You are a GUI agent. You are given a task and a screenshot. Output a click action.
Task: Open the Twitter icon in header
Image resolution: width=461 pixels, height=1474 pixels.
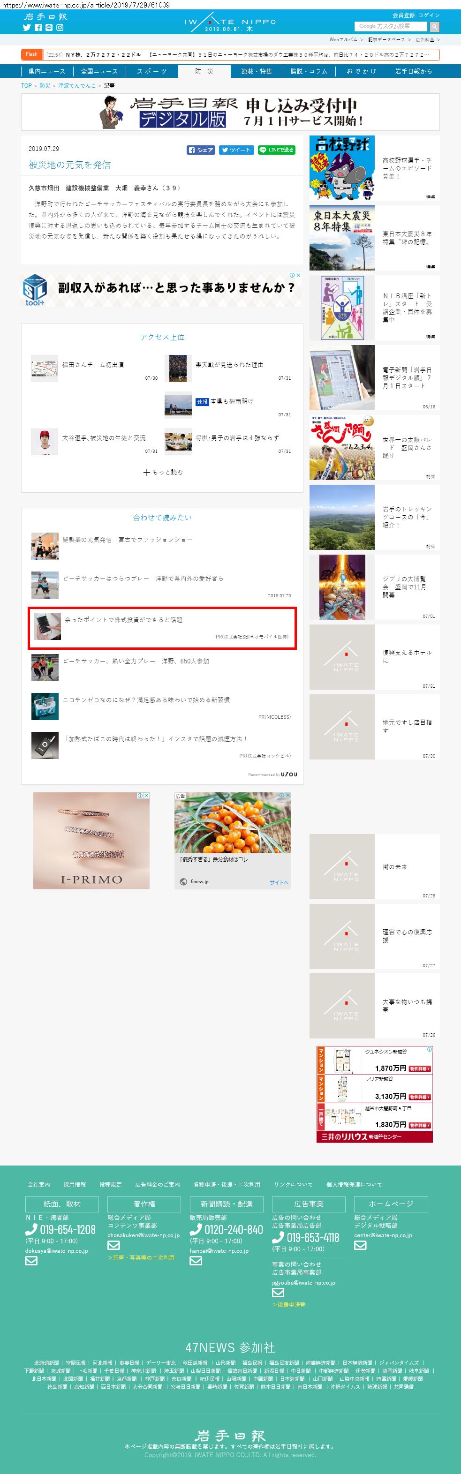pyautogui.click(x=26, y=28)
